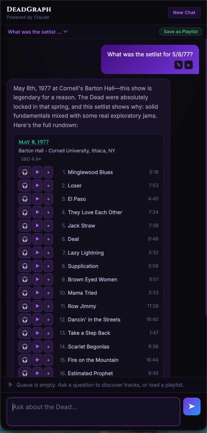Play Take a Step Back
207x433 pixels.
pyautogui.click(x=38, y=333)
